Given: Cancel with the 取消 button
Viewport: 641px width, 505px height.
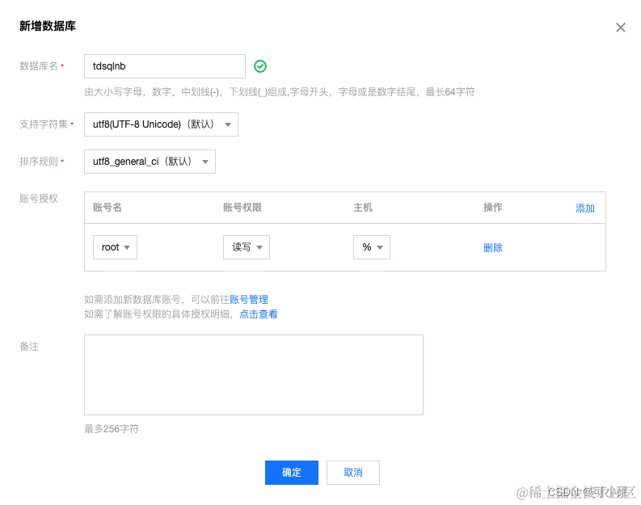Looking at the screenshot, I should (352, 473).
